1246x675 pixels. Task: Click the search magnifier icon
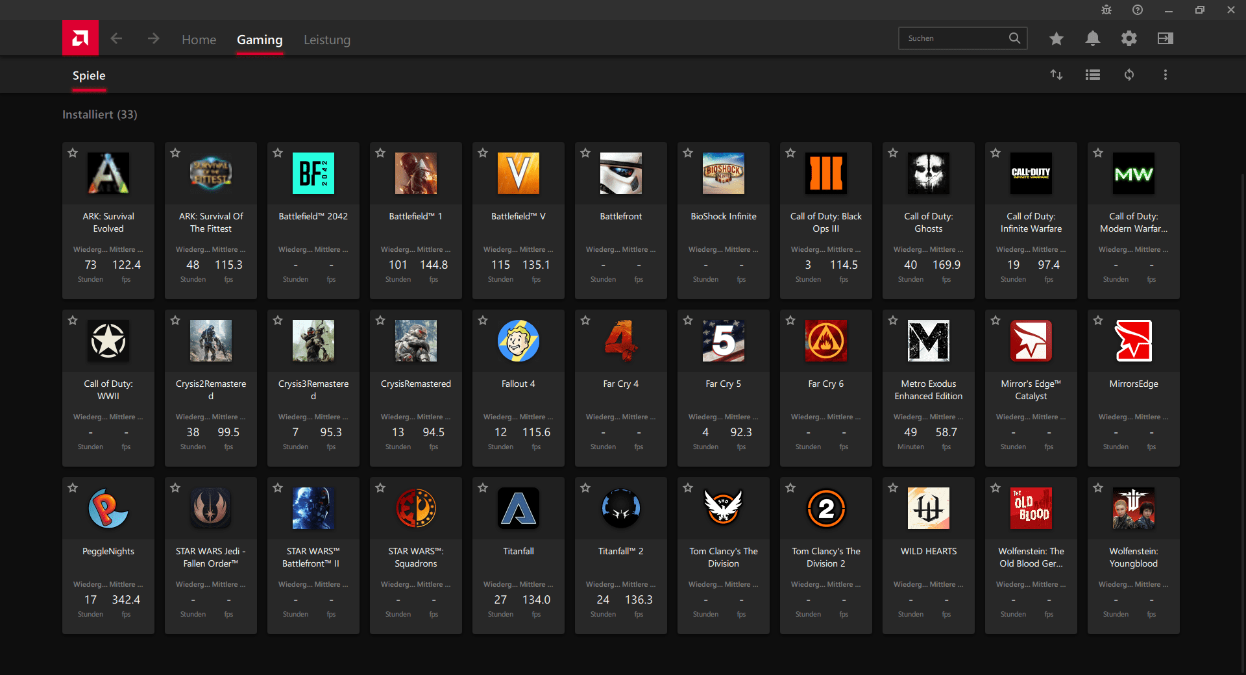[1014, 38]
